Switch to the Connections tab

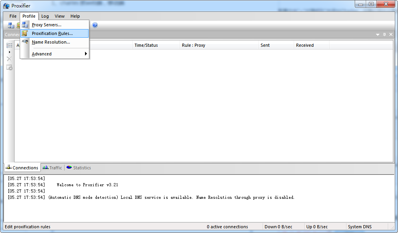[x=22, y=168]
